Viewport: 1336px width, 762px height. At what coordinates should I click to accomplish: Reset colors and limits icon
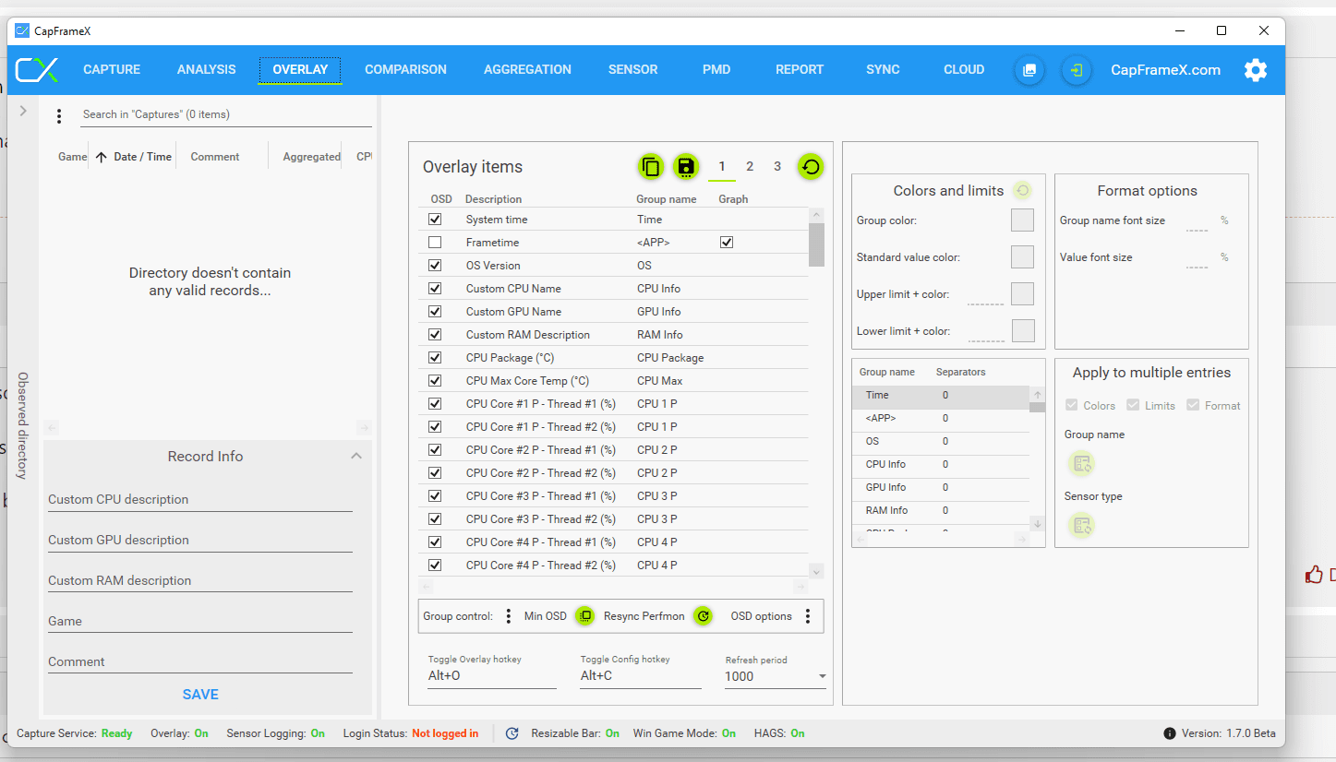[x=1022, y=191]
